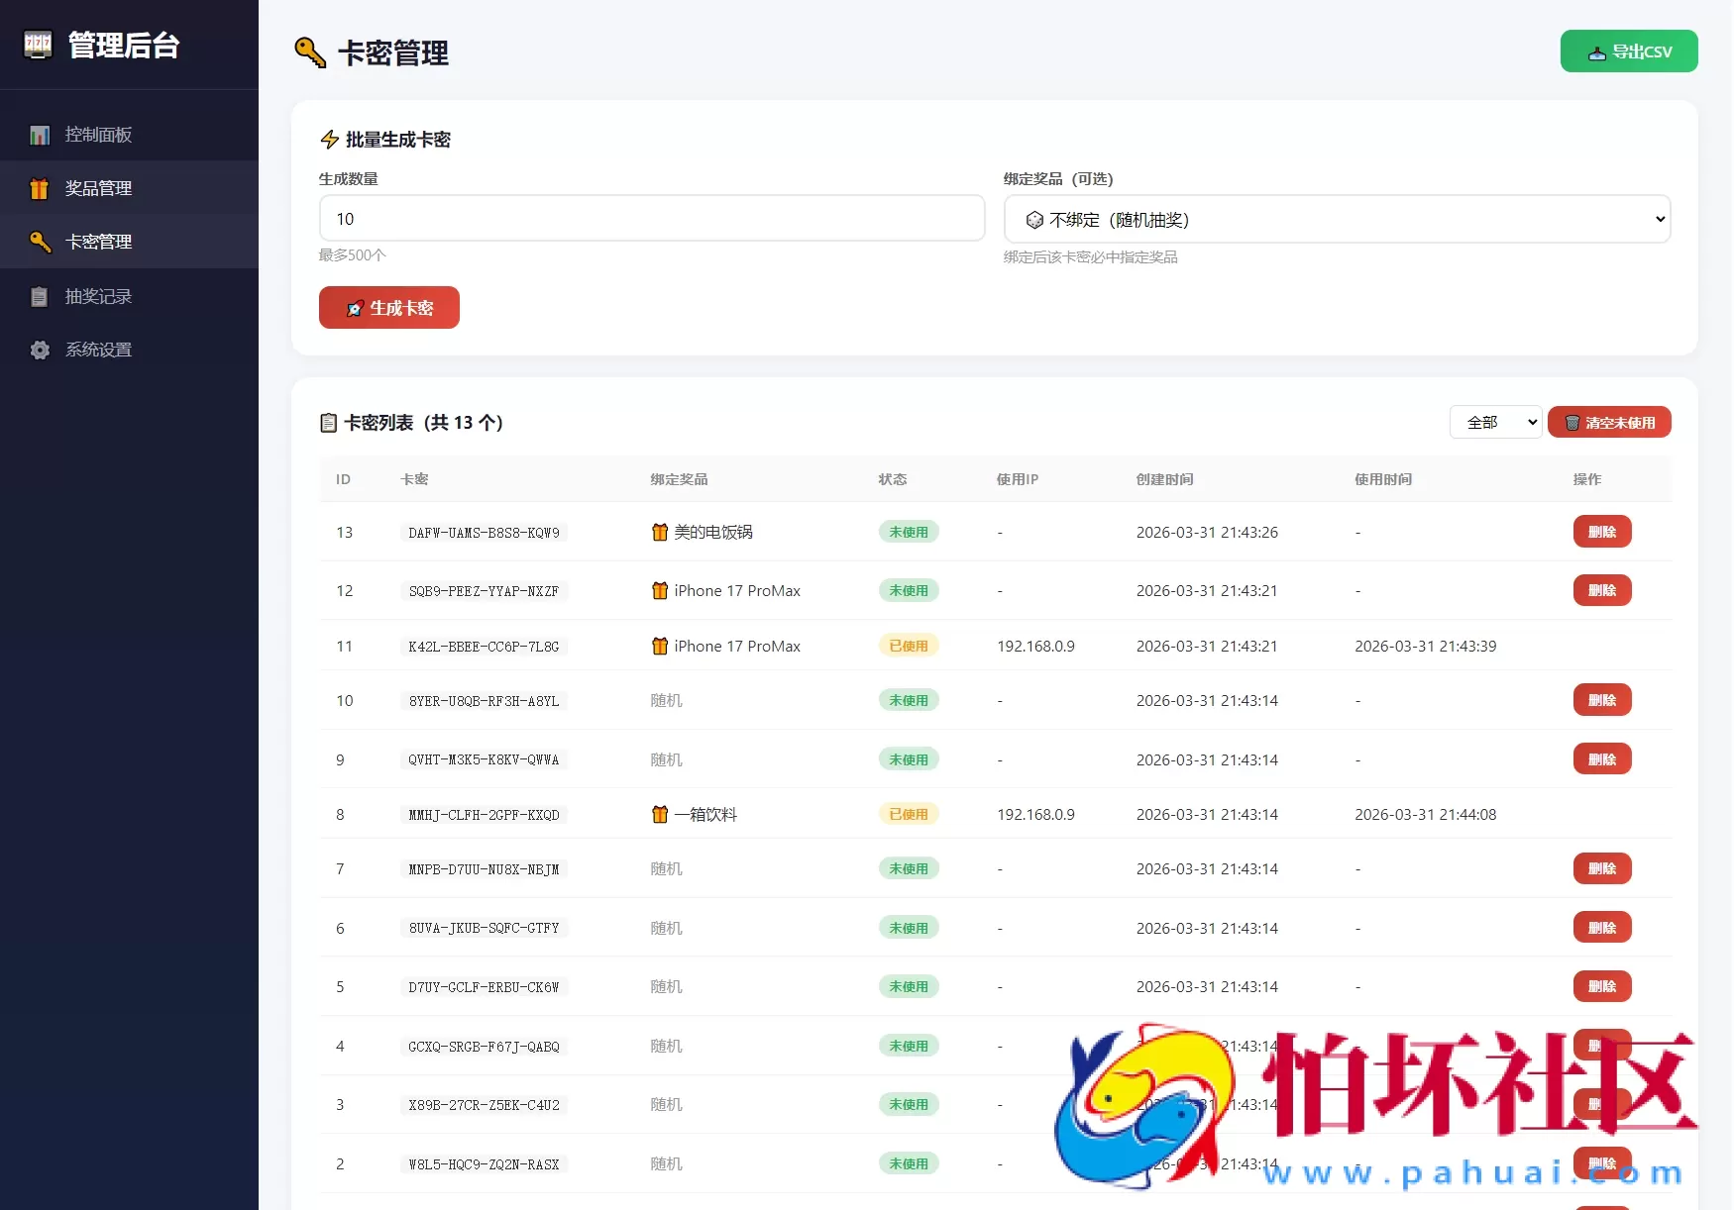Open the 绑定奖品 prize binding dropdown
Viewport: 1734px width, 1210px height.
[1336, 219]
